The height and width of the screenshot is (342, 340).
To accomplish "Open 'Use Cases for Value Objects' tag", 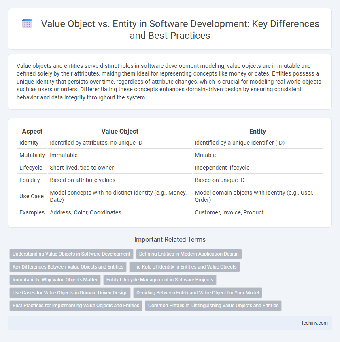I will [x=70, y=293].
